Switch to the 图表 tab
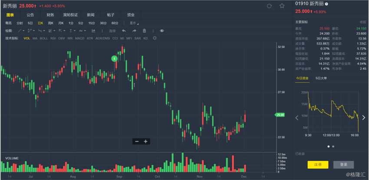The image size is (369, 180). [x=10, y=15]
